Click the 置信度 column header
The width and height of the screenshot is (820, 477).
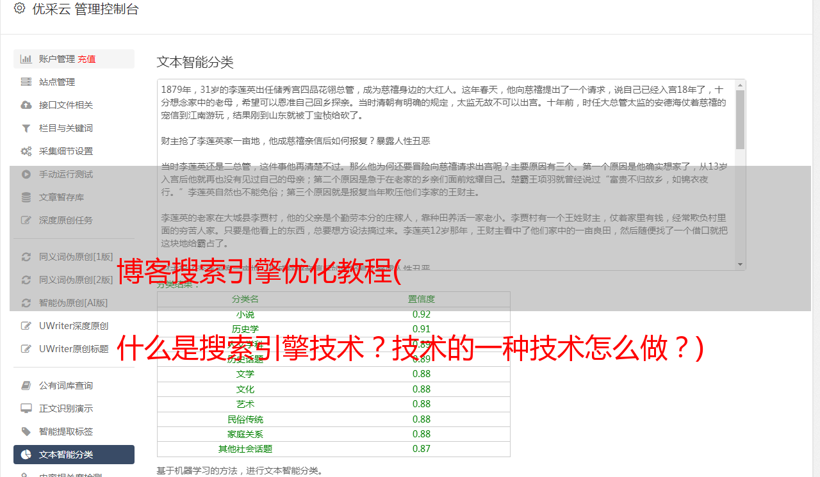422,299
